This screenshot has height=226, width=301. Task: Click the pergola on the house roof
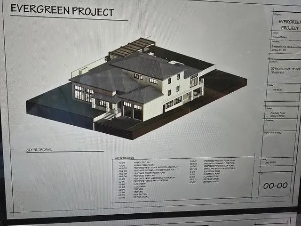click(132, 48)
